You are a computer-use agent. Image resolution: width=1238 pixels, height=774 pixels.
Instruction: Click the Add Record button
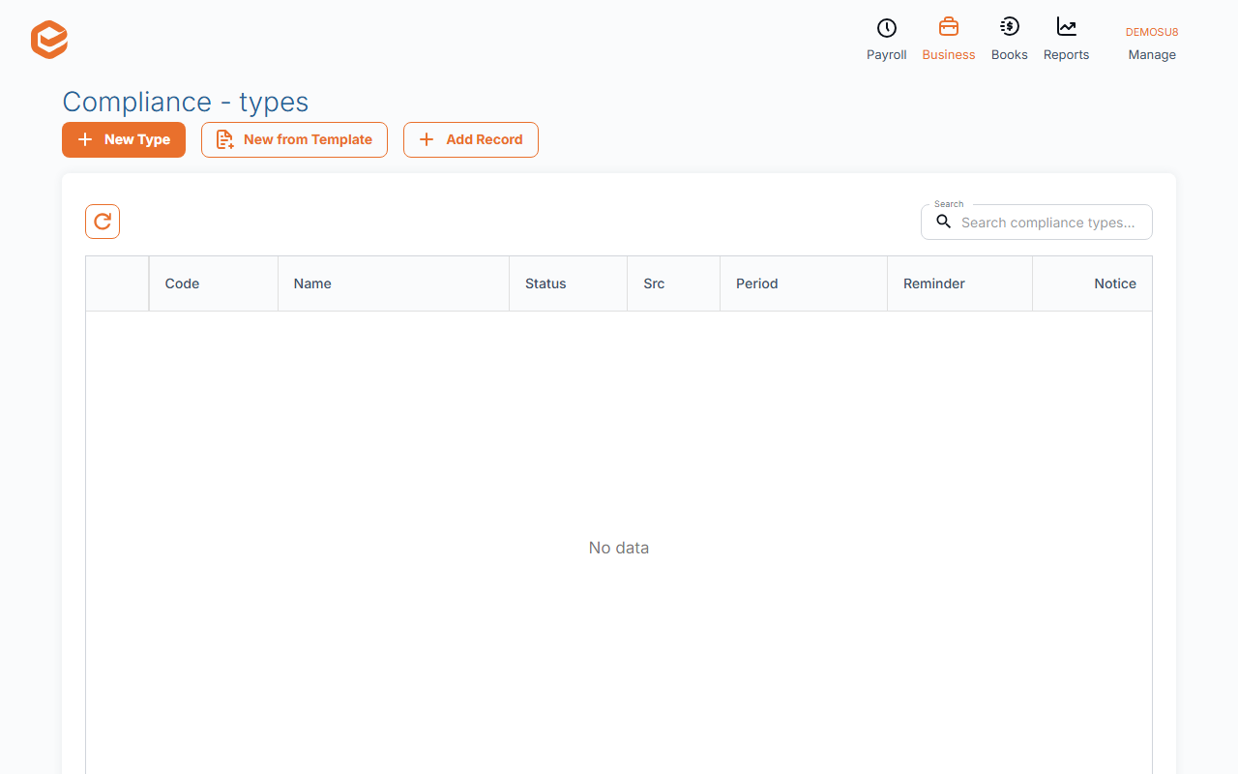click(471, 139)
